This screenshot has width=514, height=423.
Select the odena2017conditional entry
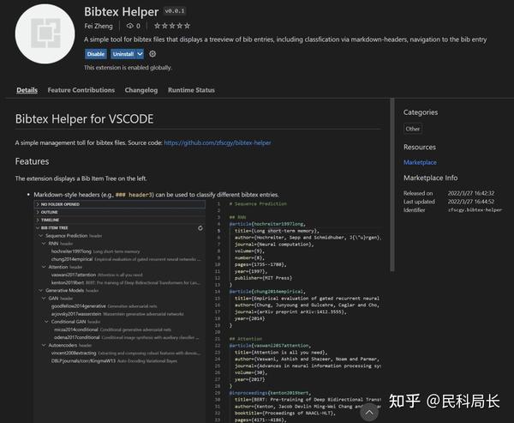click(120, 337)
